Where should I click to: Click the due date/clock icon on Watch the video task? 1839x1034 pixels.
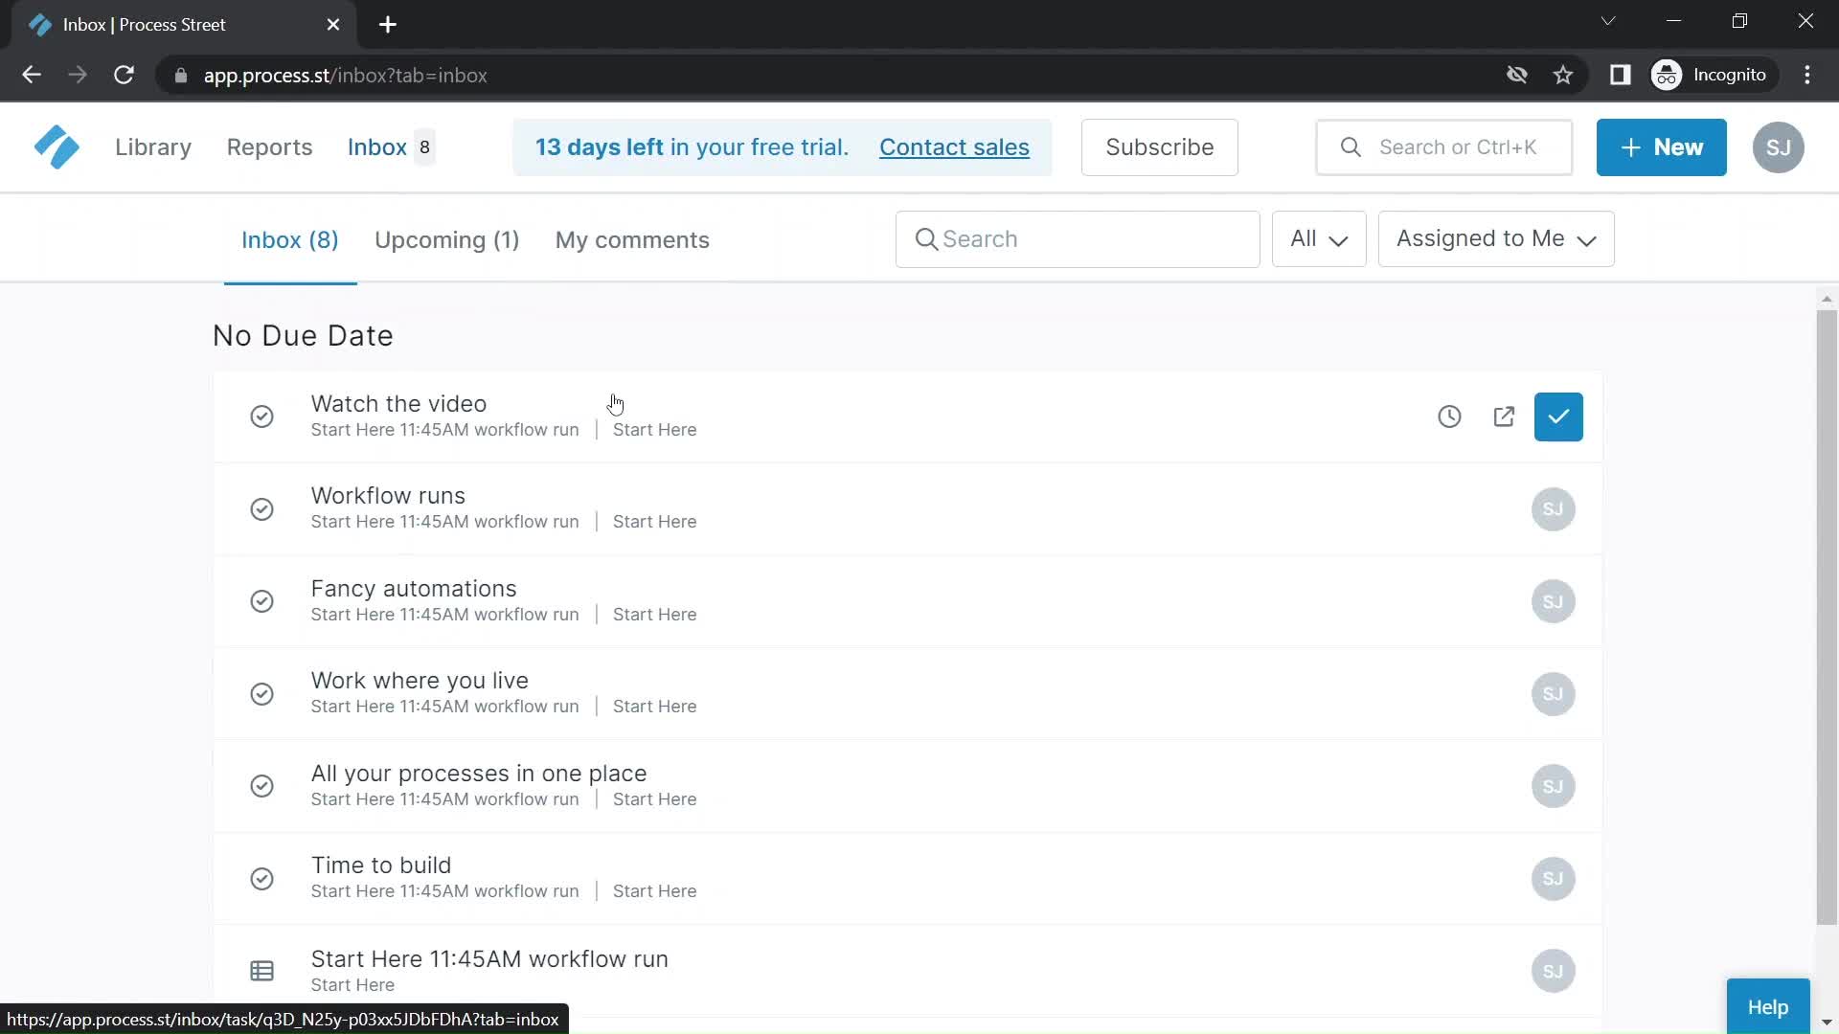click(x=1449, y=416)
